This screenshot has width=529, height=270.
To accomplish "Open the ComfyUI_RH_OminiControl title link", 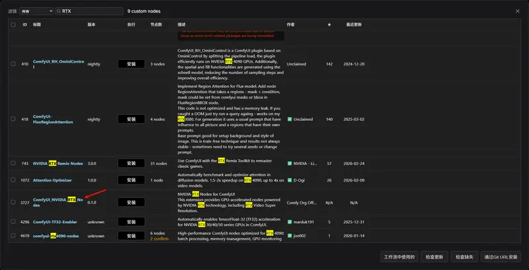I will (58, 61).
